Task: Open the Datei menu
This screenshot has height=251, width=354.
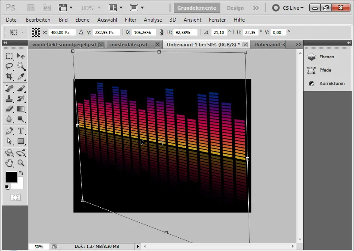Action: pos(12,20)
